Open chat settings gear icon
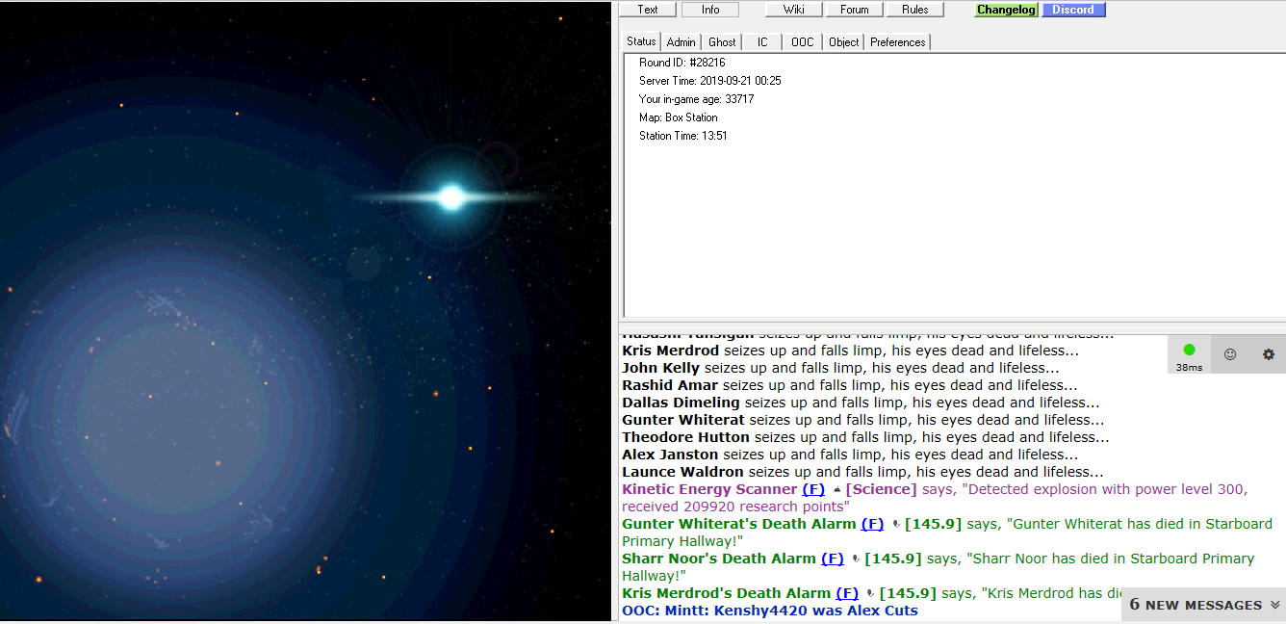The height and width of the screenshot is (624, 1286). [1268, 354]
